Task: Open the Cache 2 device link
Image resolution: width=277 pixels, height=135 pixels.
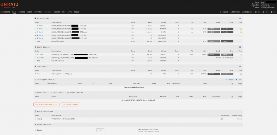Action: pyautogui.click(x=41, y=58)
